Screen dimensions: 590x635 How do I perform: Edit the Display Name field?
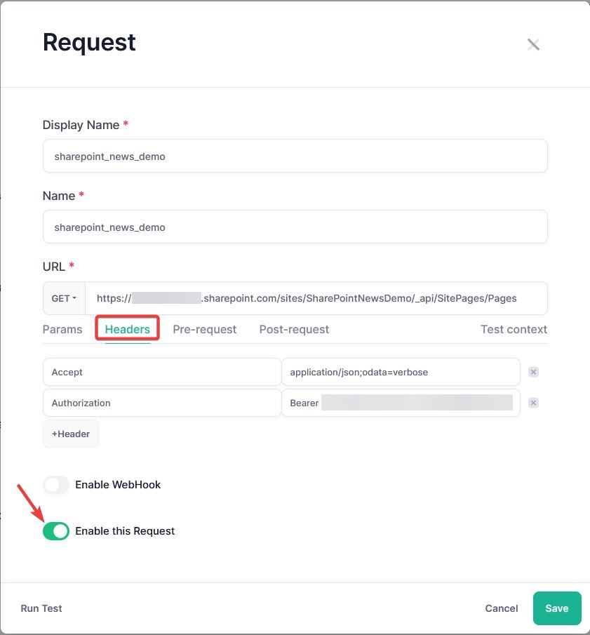[x=295, y=156]
